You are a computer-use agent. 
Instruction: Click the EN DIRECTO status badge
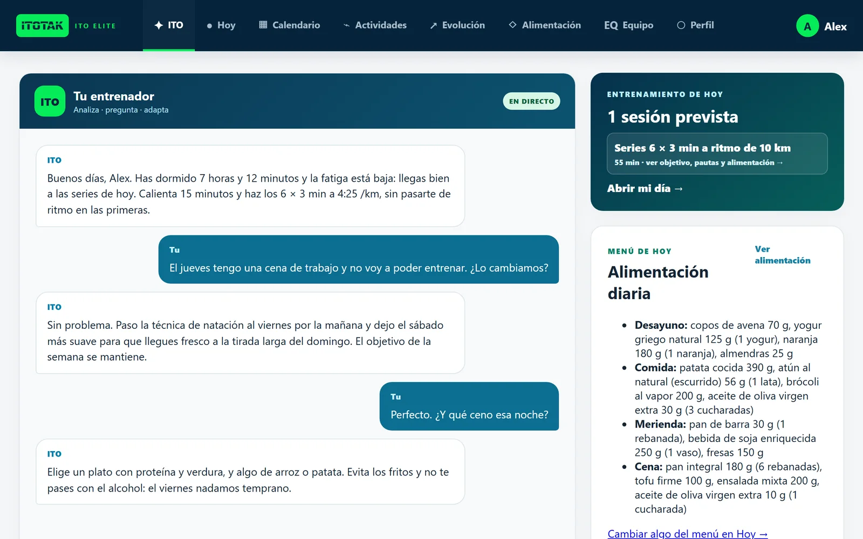tap(531, 101)
